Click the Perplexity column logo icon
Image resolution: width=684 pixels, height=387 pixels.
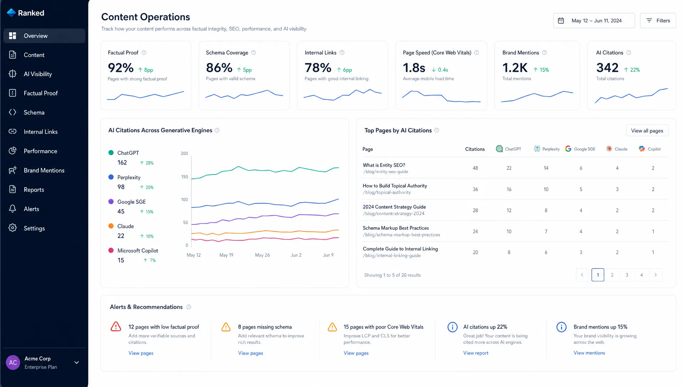coord(537,149)
